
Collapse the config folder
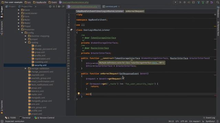[x=22, y=33]
